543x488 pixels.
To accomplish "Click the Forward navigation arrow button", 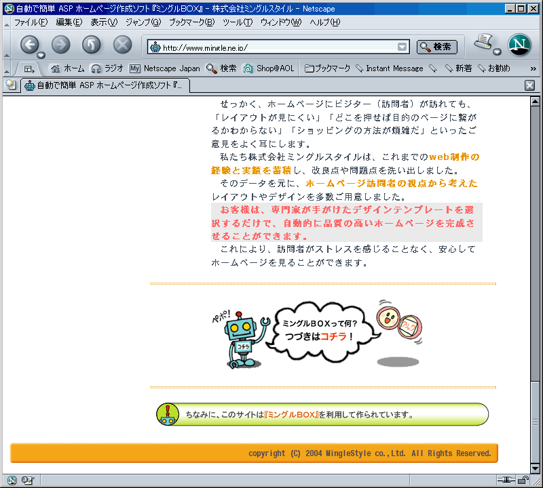I will coord(61,45).
